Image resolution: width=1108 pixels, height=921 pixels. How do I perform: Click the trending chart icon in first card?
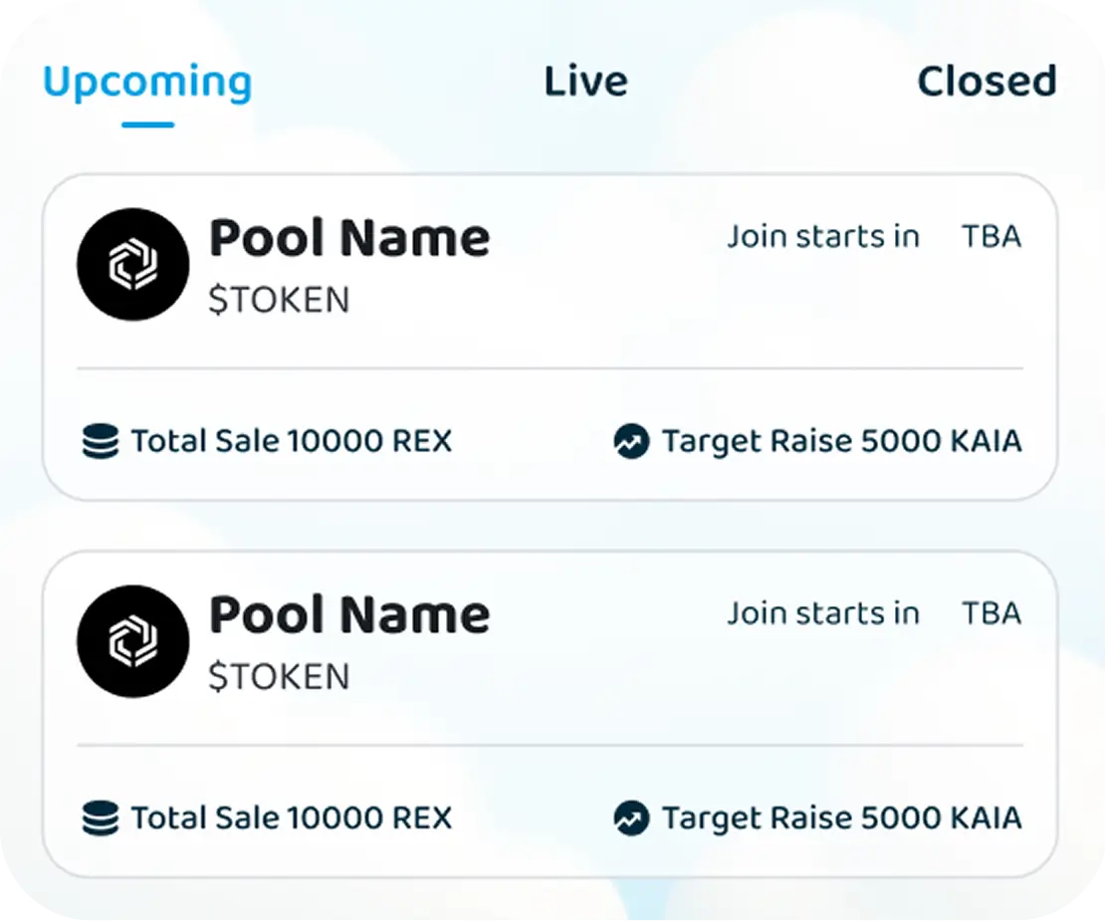tap(631, 441)
